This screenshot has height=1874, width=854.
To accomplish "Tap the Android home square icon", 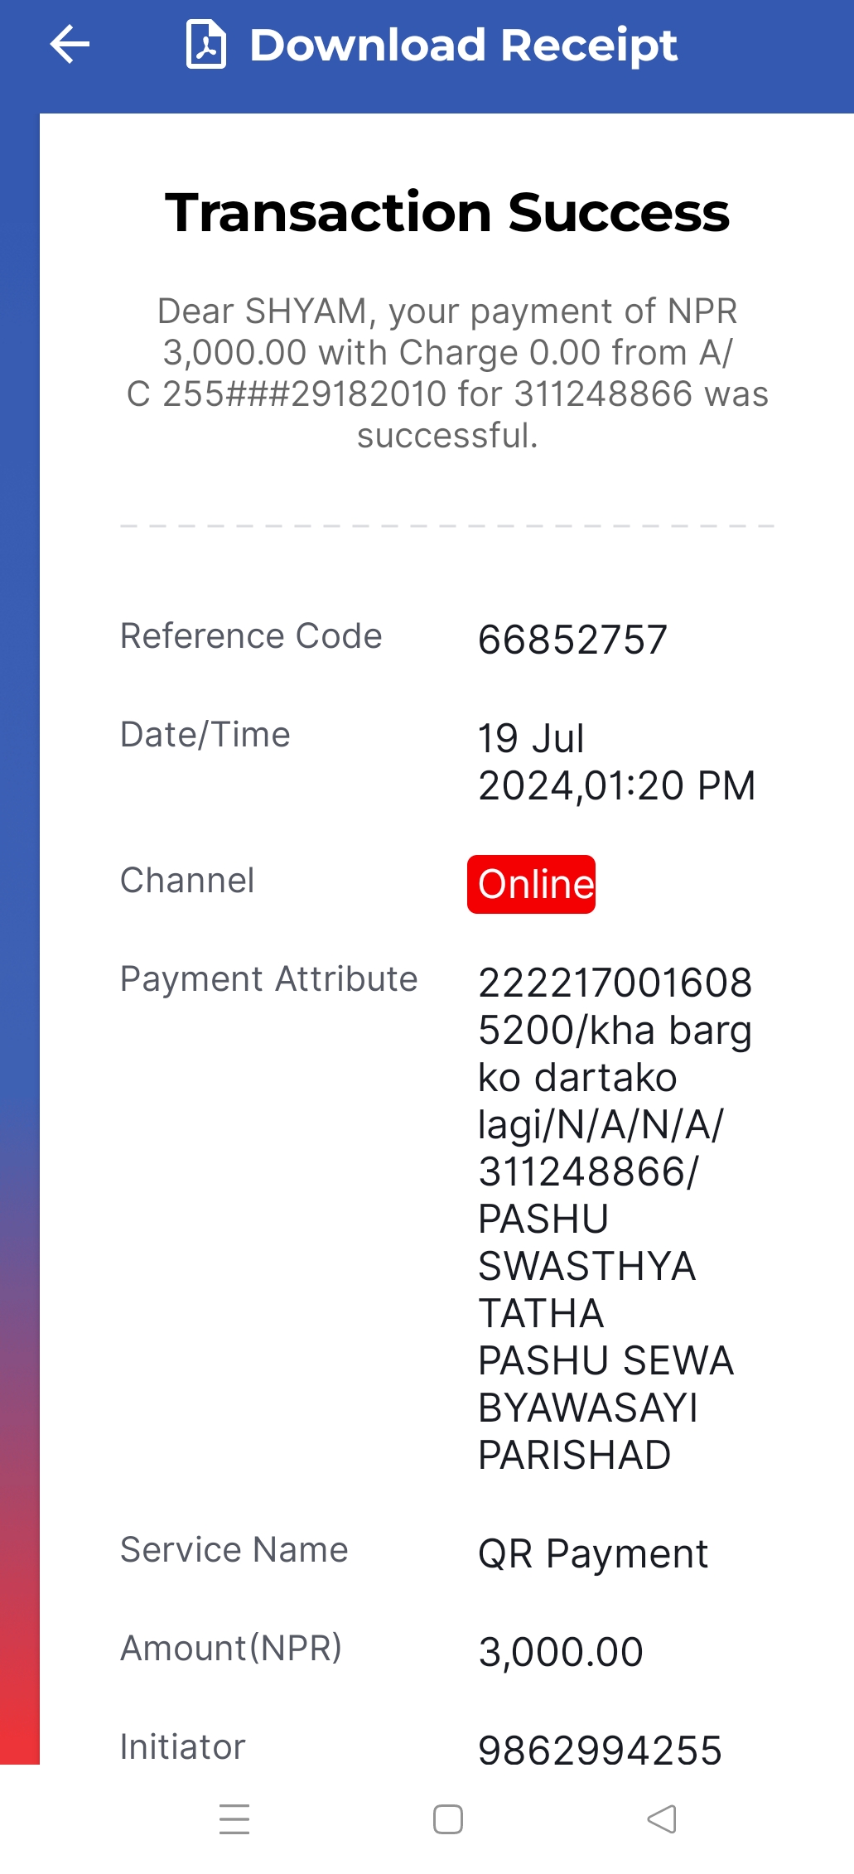I will [448, 1819].
